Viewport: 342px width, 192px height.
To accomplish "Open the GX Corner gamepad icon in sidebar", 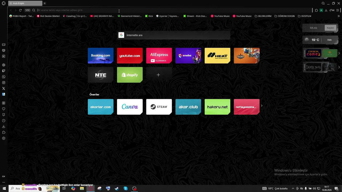I will pos(4,45).
